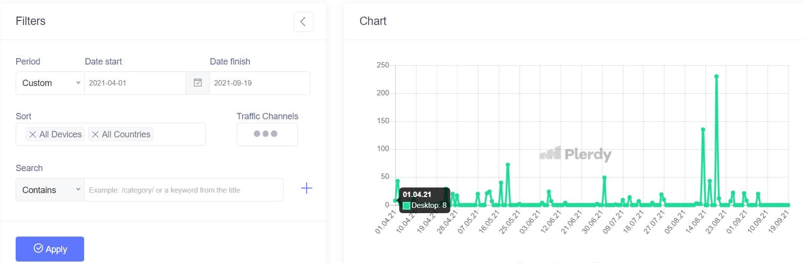Click the data spike near 25.05.21
Viewport: 804px width, 263px height.
[508, 165]
